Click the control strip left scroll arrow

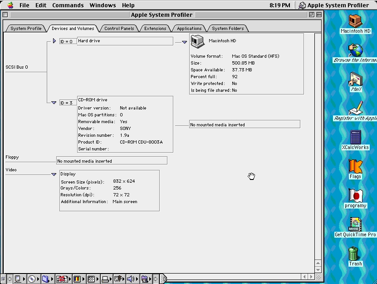(x=10, y=279)
